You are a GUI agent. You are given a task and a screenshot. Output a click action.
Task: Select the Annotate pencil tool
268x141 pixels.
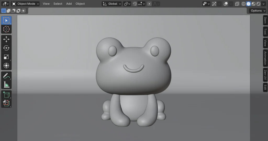pos(6,76)
